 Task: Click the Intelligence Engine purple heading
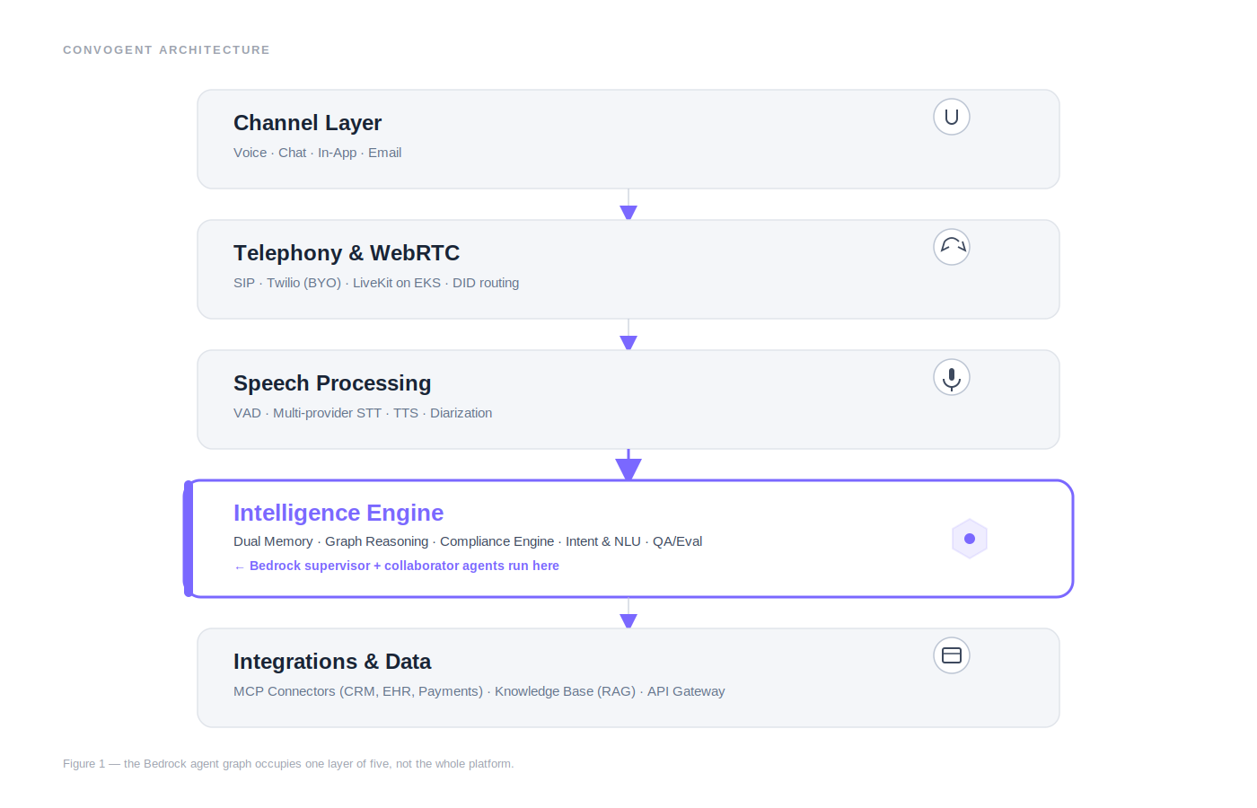pos(338,513)
